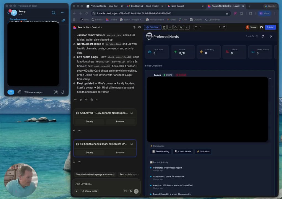Open Lovable version history icon
282x199 pixels.
click(x=134, y=27)
